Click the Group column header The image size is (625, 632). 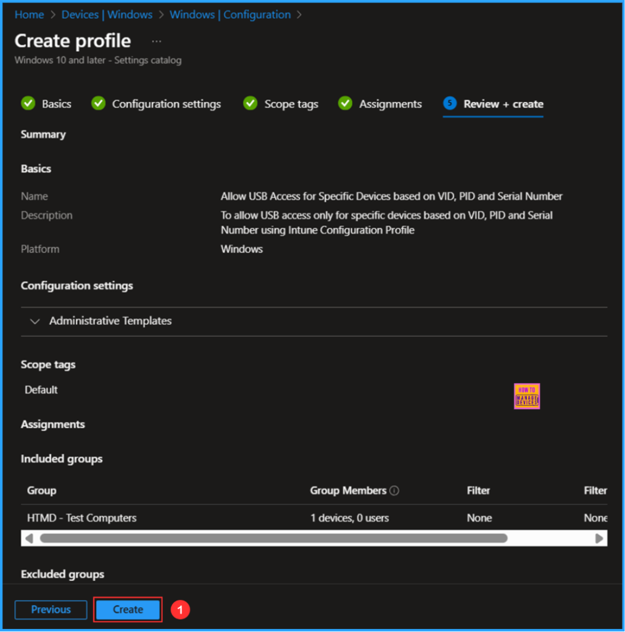tap(41, 491)
